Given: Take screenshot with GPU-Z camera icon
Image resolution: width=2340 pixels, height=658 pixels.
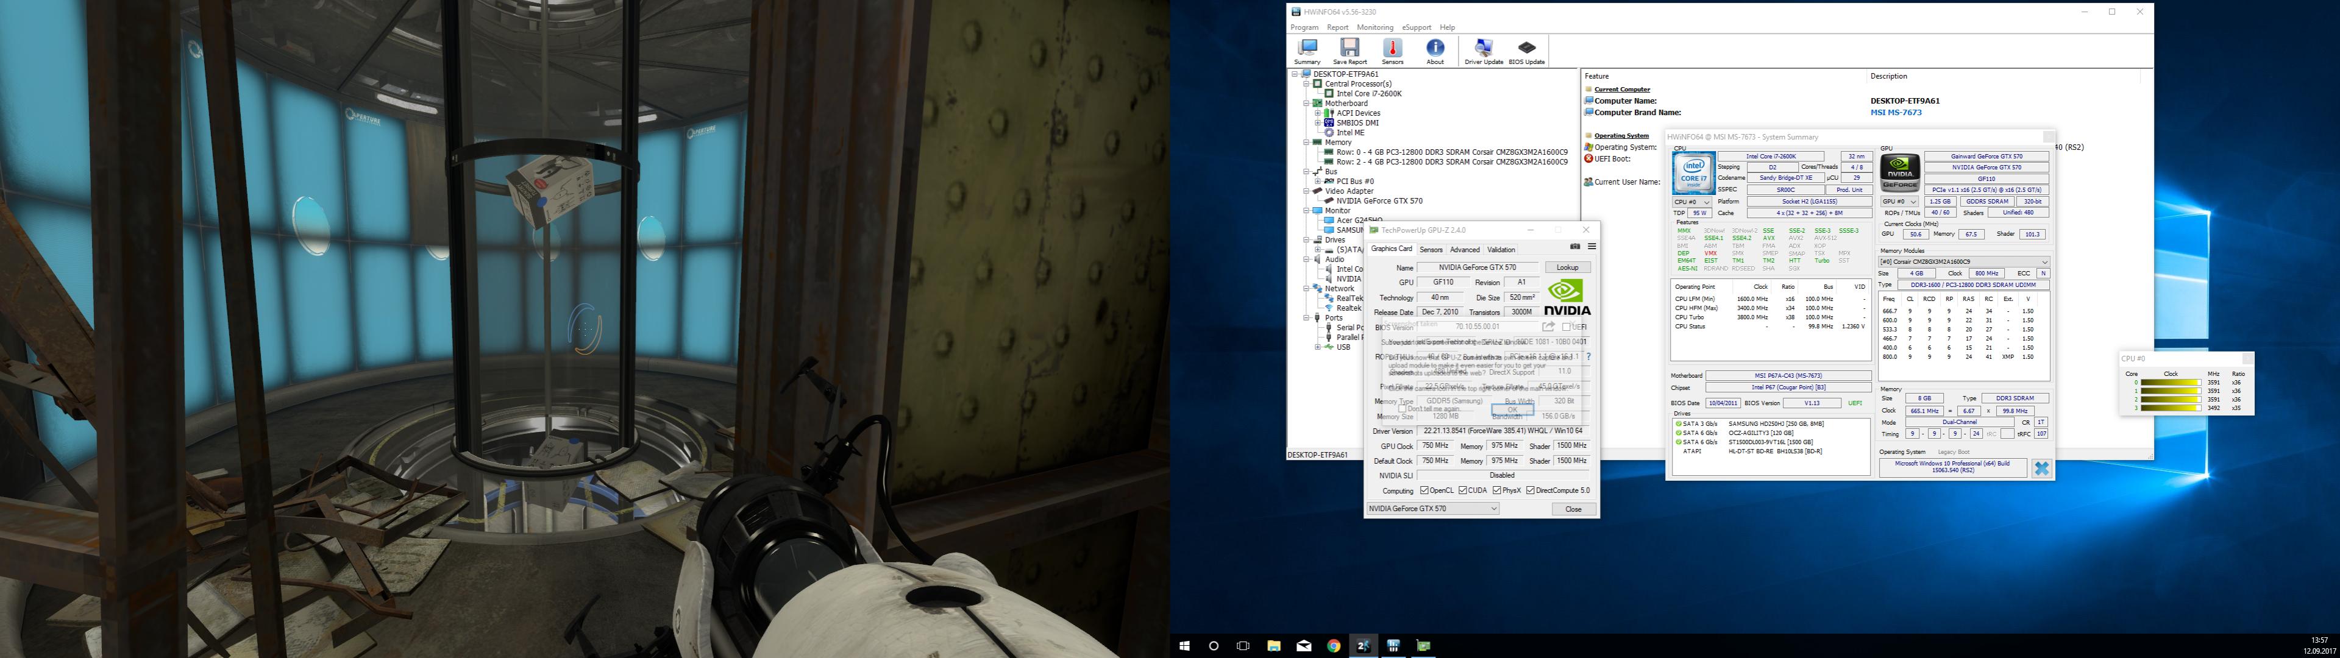Looking at the screenshot, I should (1575, 247).
